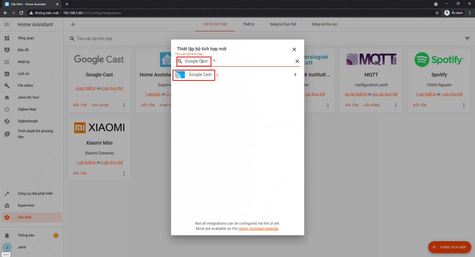
Task: Open Supervisor from sidebar
Action: 26,205
